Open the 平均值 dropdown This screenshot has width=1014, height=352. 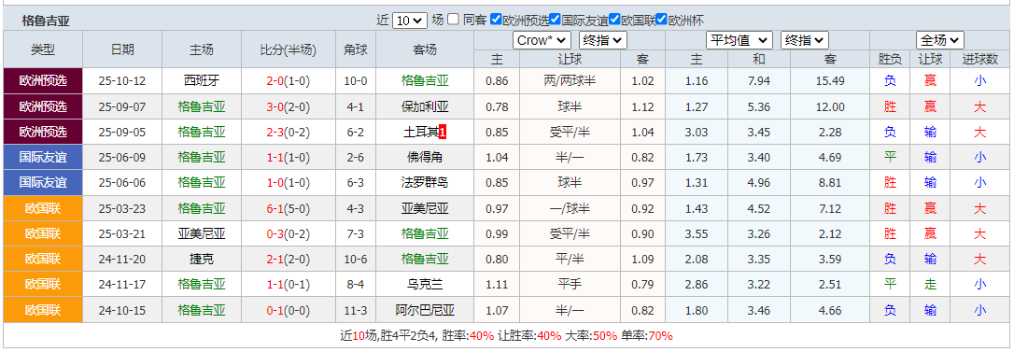pyautogui.click(x=739, y=41)
